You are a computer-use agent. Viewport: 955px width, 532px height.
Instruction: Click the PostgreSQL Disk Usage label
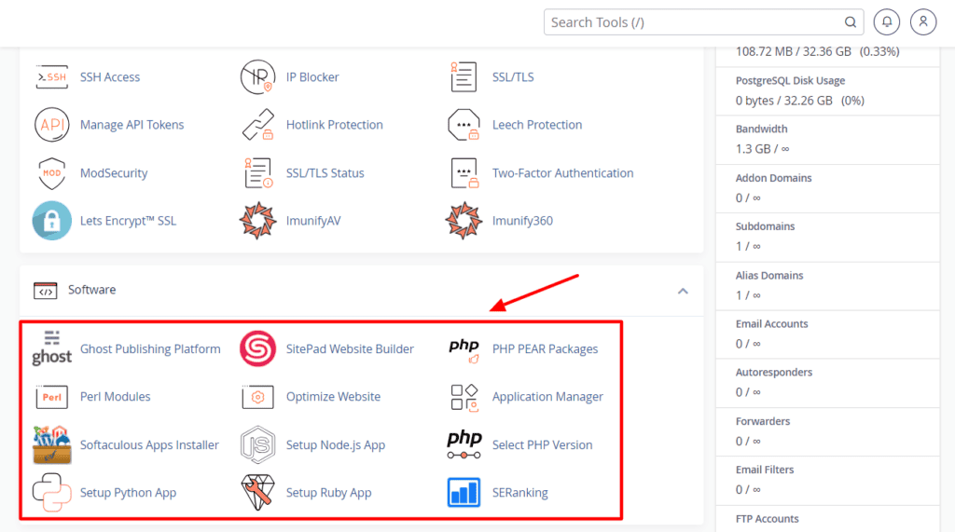coord(790,80)
